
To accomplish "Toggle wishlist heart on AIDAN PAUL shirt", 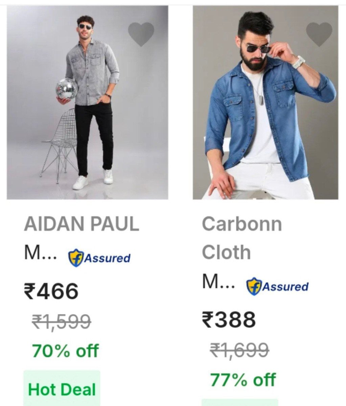I will point(141,35).
